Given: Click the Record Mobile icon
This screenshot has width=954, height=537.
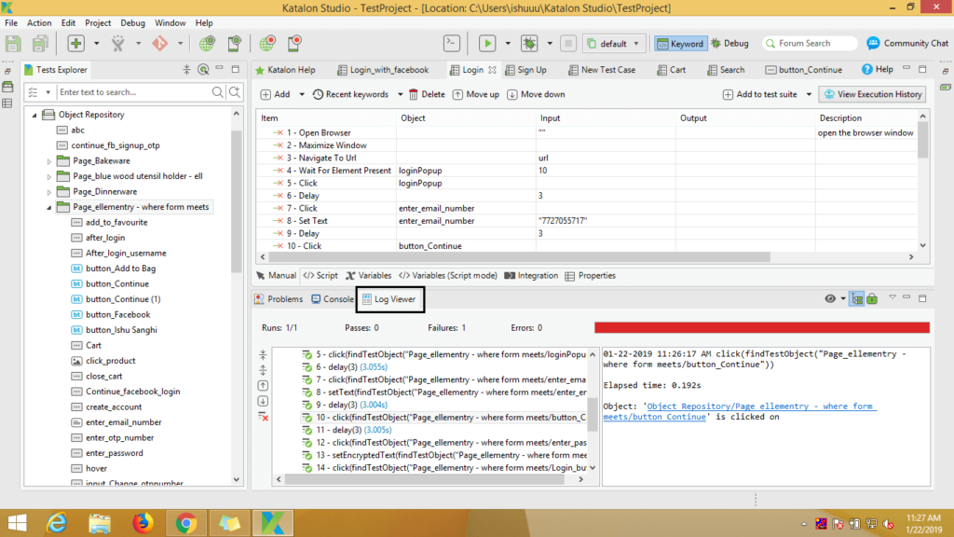Looking at the screenshot, I should coord(295,43).
